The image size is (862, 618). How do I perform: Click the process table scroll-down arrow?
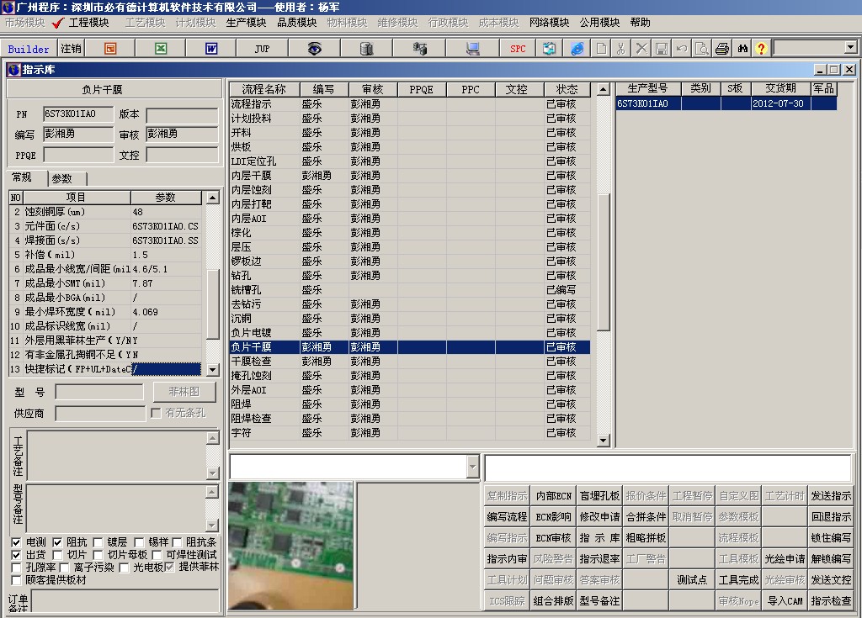tap(603, 440)
